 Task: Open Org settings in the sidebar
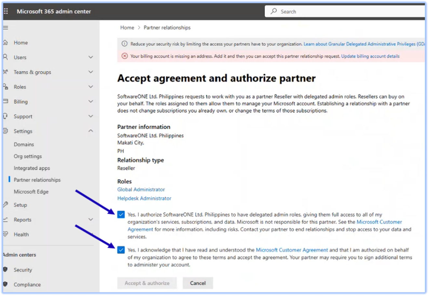(x=28, y=156)
